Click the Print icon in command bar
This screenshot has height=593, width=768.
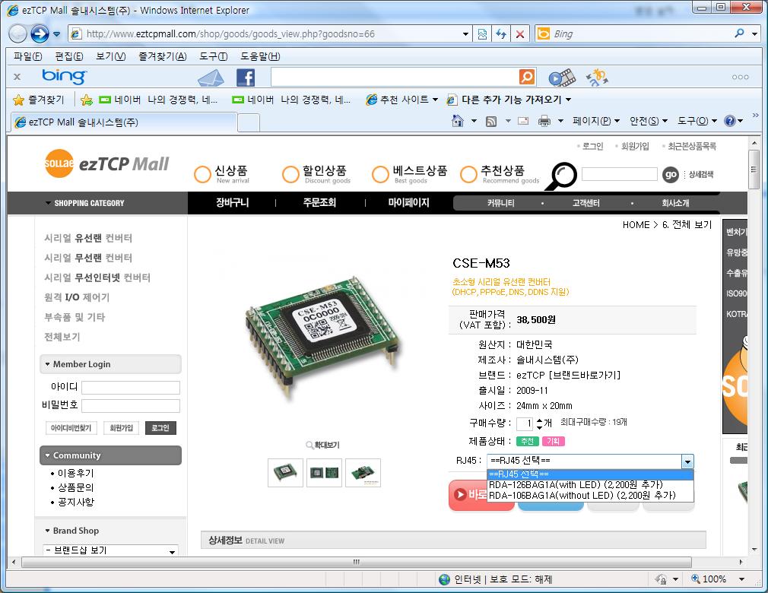[x=544, y=121]
